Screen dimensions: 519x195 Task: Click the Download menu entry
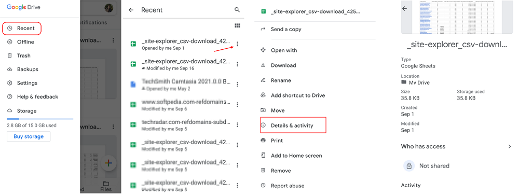[283, 65]
